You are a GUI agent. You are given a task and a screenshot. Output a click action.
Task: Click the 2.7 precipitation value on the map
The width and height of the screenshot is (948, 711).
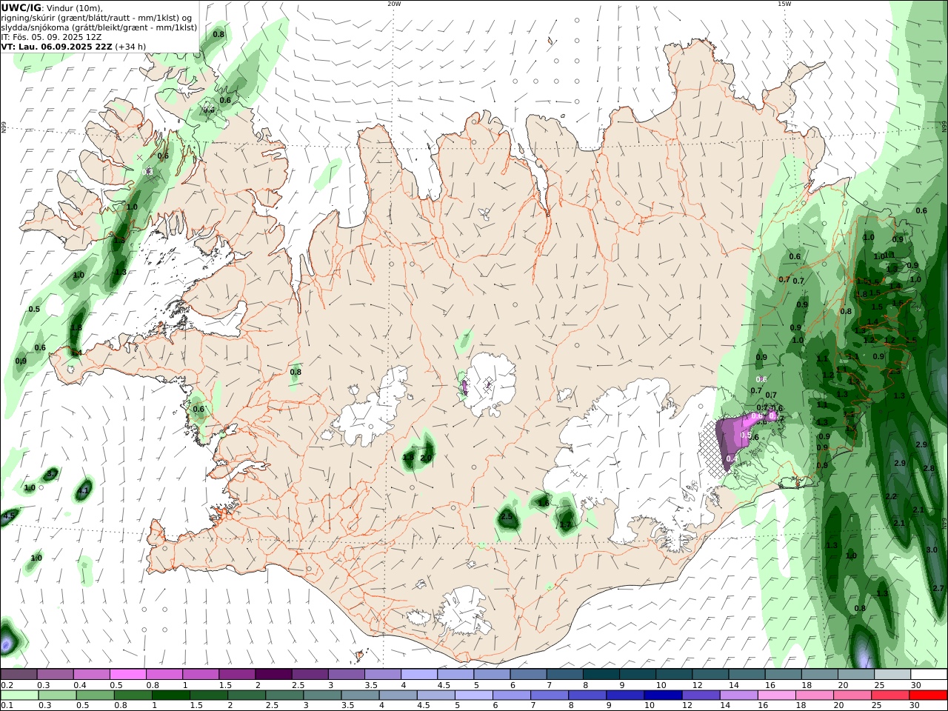[x=938, y=587]
